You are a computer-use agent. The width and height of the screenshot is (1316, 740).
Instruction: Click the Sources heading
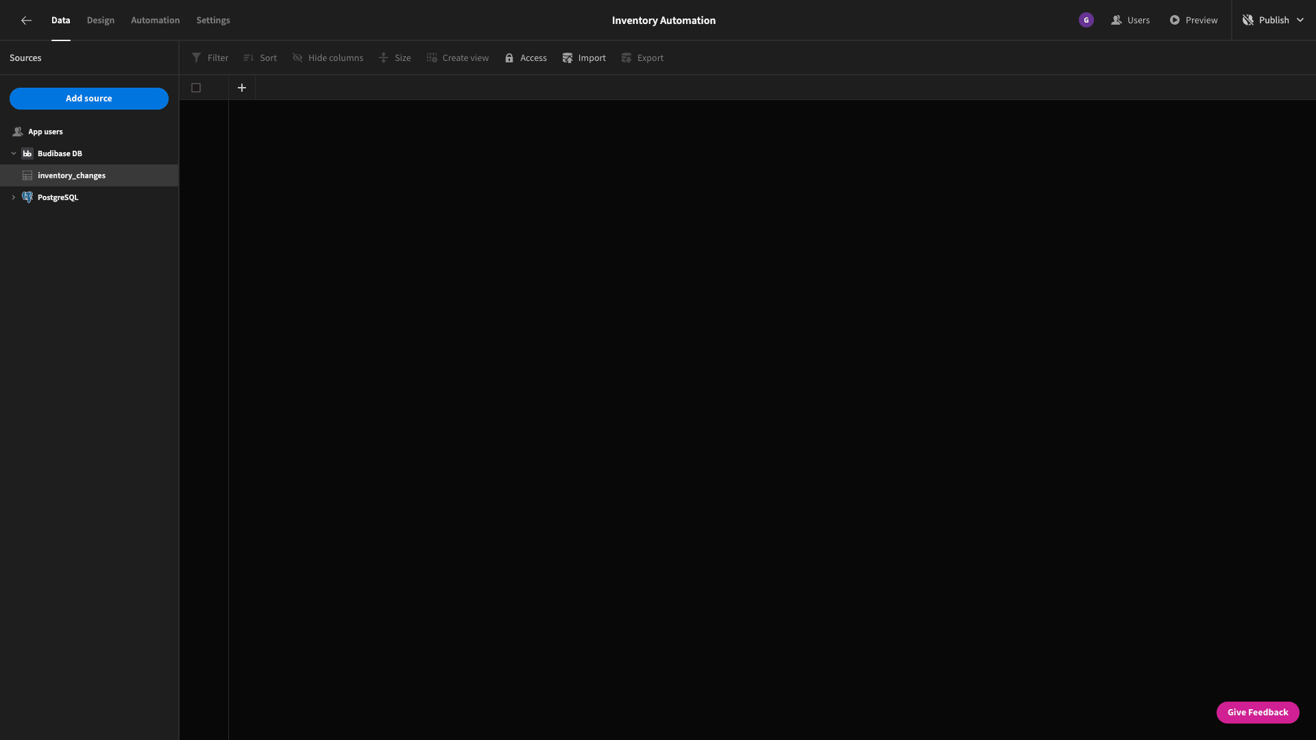pyautogui.click(x=25, y=58)
